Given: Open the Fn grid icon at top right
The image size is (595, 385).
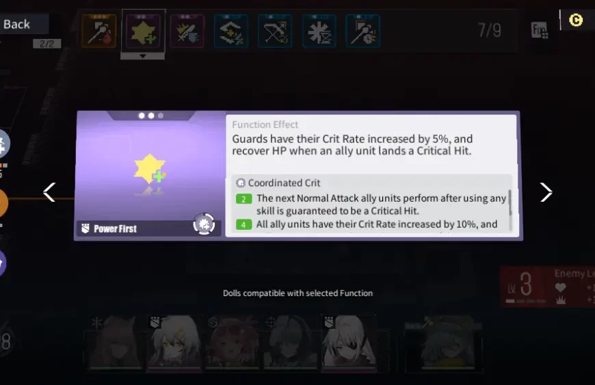Looking at the screenshot, I should [x=539, y=30].
